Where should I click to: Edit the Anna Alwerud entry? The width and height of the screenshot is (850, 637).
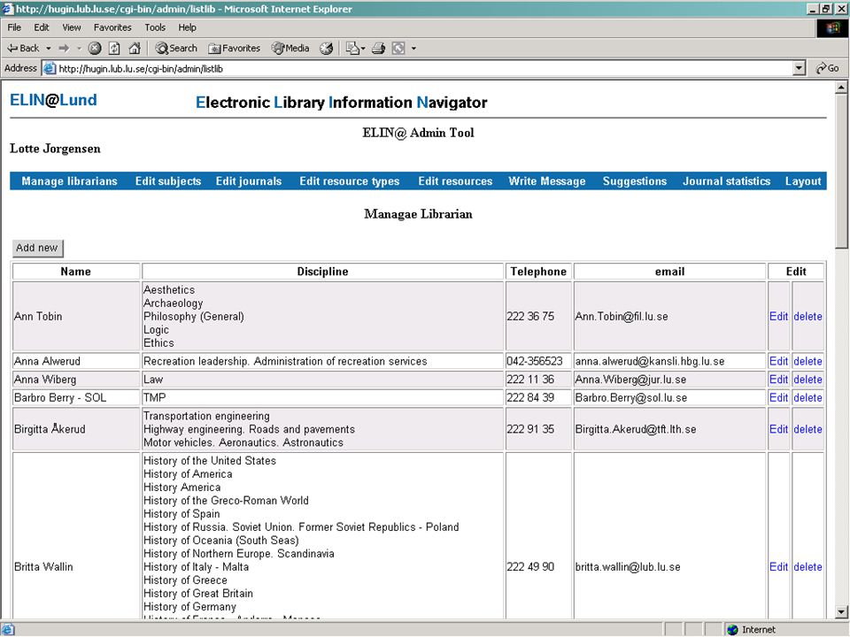(x=778, y=361)
